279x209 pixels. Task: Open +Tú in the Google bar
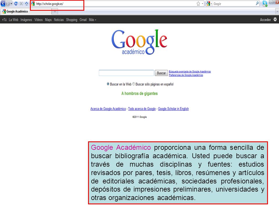point(4,20)
